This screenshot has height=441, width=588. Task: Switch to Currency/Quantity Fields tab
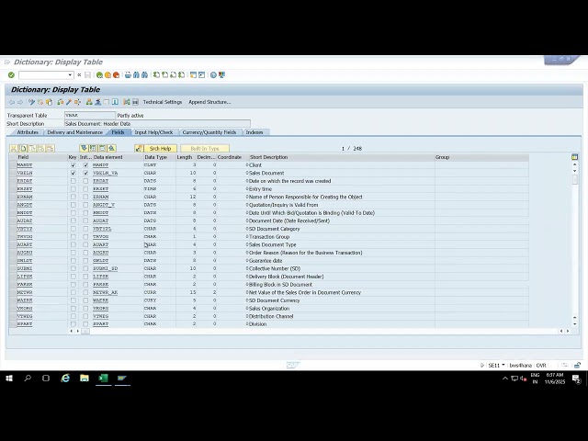pyautogui.click(x=209, y=132)
